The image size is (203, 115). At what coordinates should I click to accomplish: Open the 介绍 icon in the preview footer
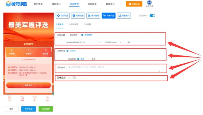tap(10, 98)
